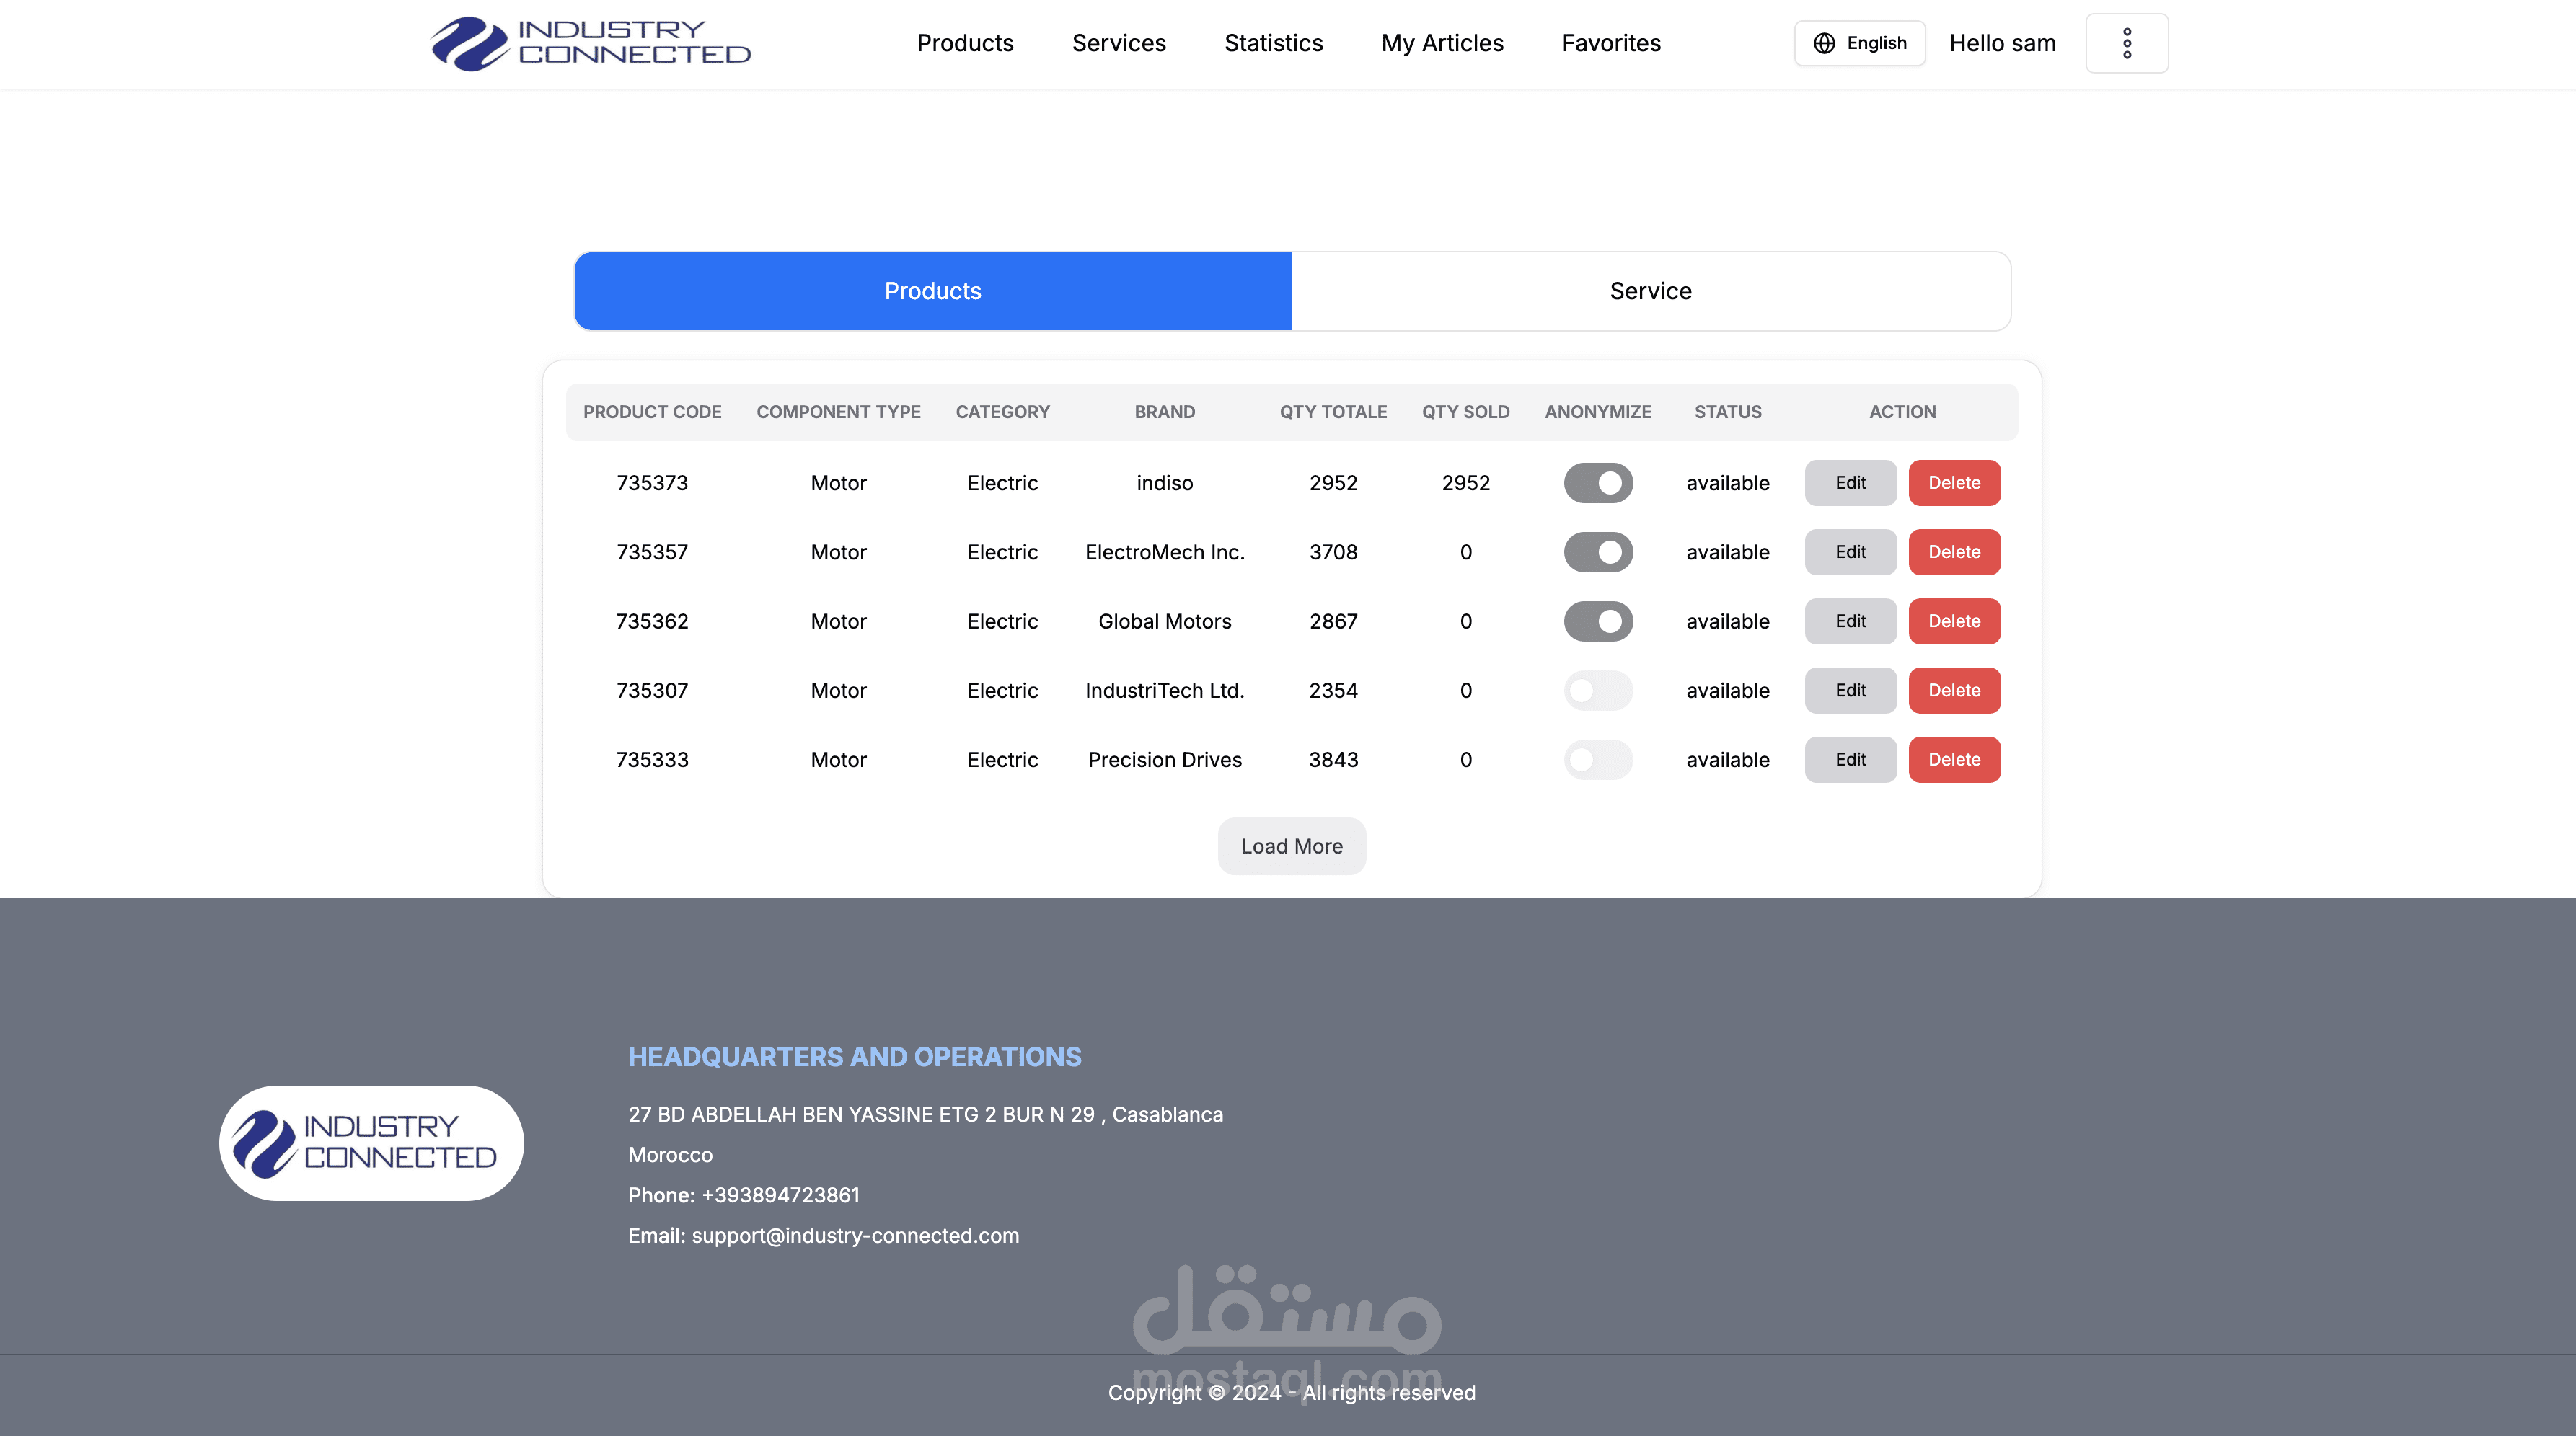This screenshot has width=2576, height=1436.
Task: Toggle anonymize for ElectroMech Inc. row
Action: click(1598, 551)
